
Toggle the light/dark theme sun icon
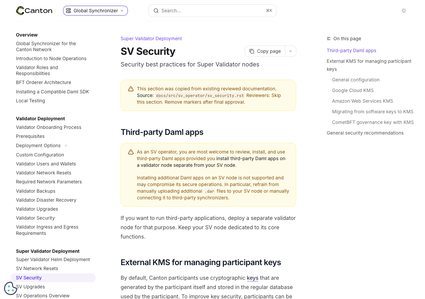pyautogui.click(x=404, y=11)
